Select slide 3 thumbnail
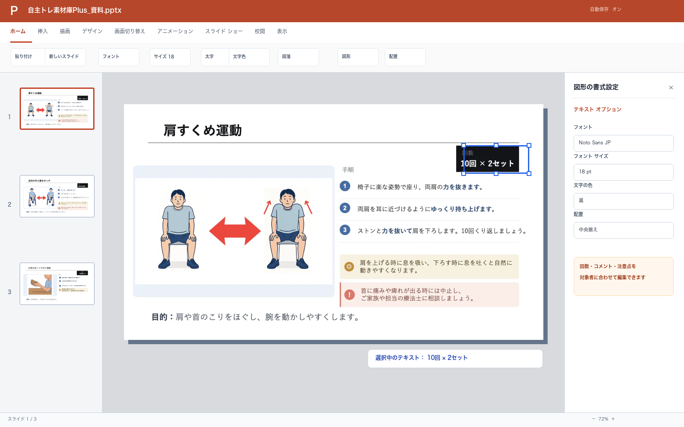The height and width of the screenshot is (427, 684). point(57,284)
